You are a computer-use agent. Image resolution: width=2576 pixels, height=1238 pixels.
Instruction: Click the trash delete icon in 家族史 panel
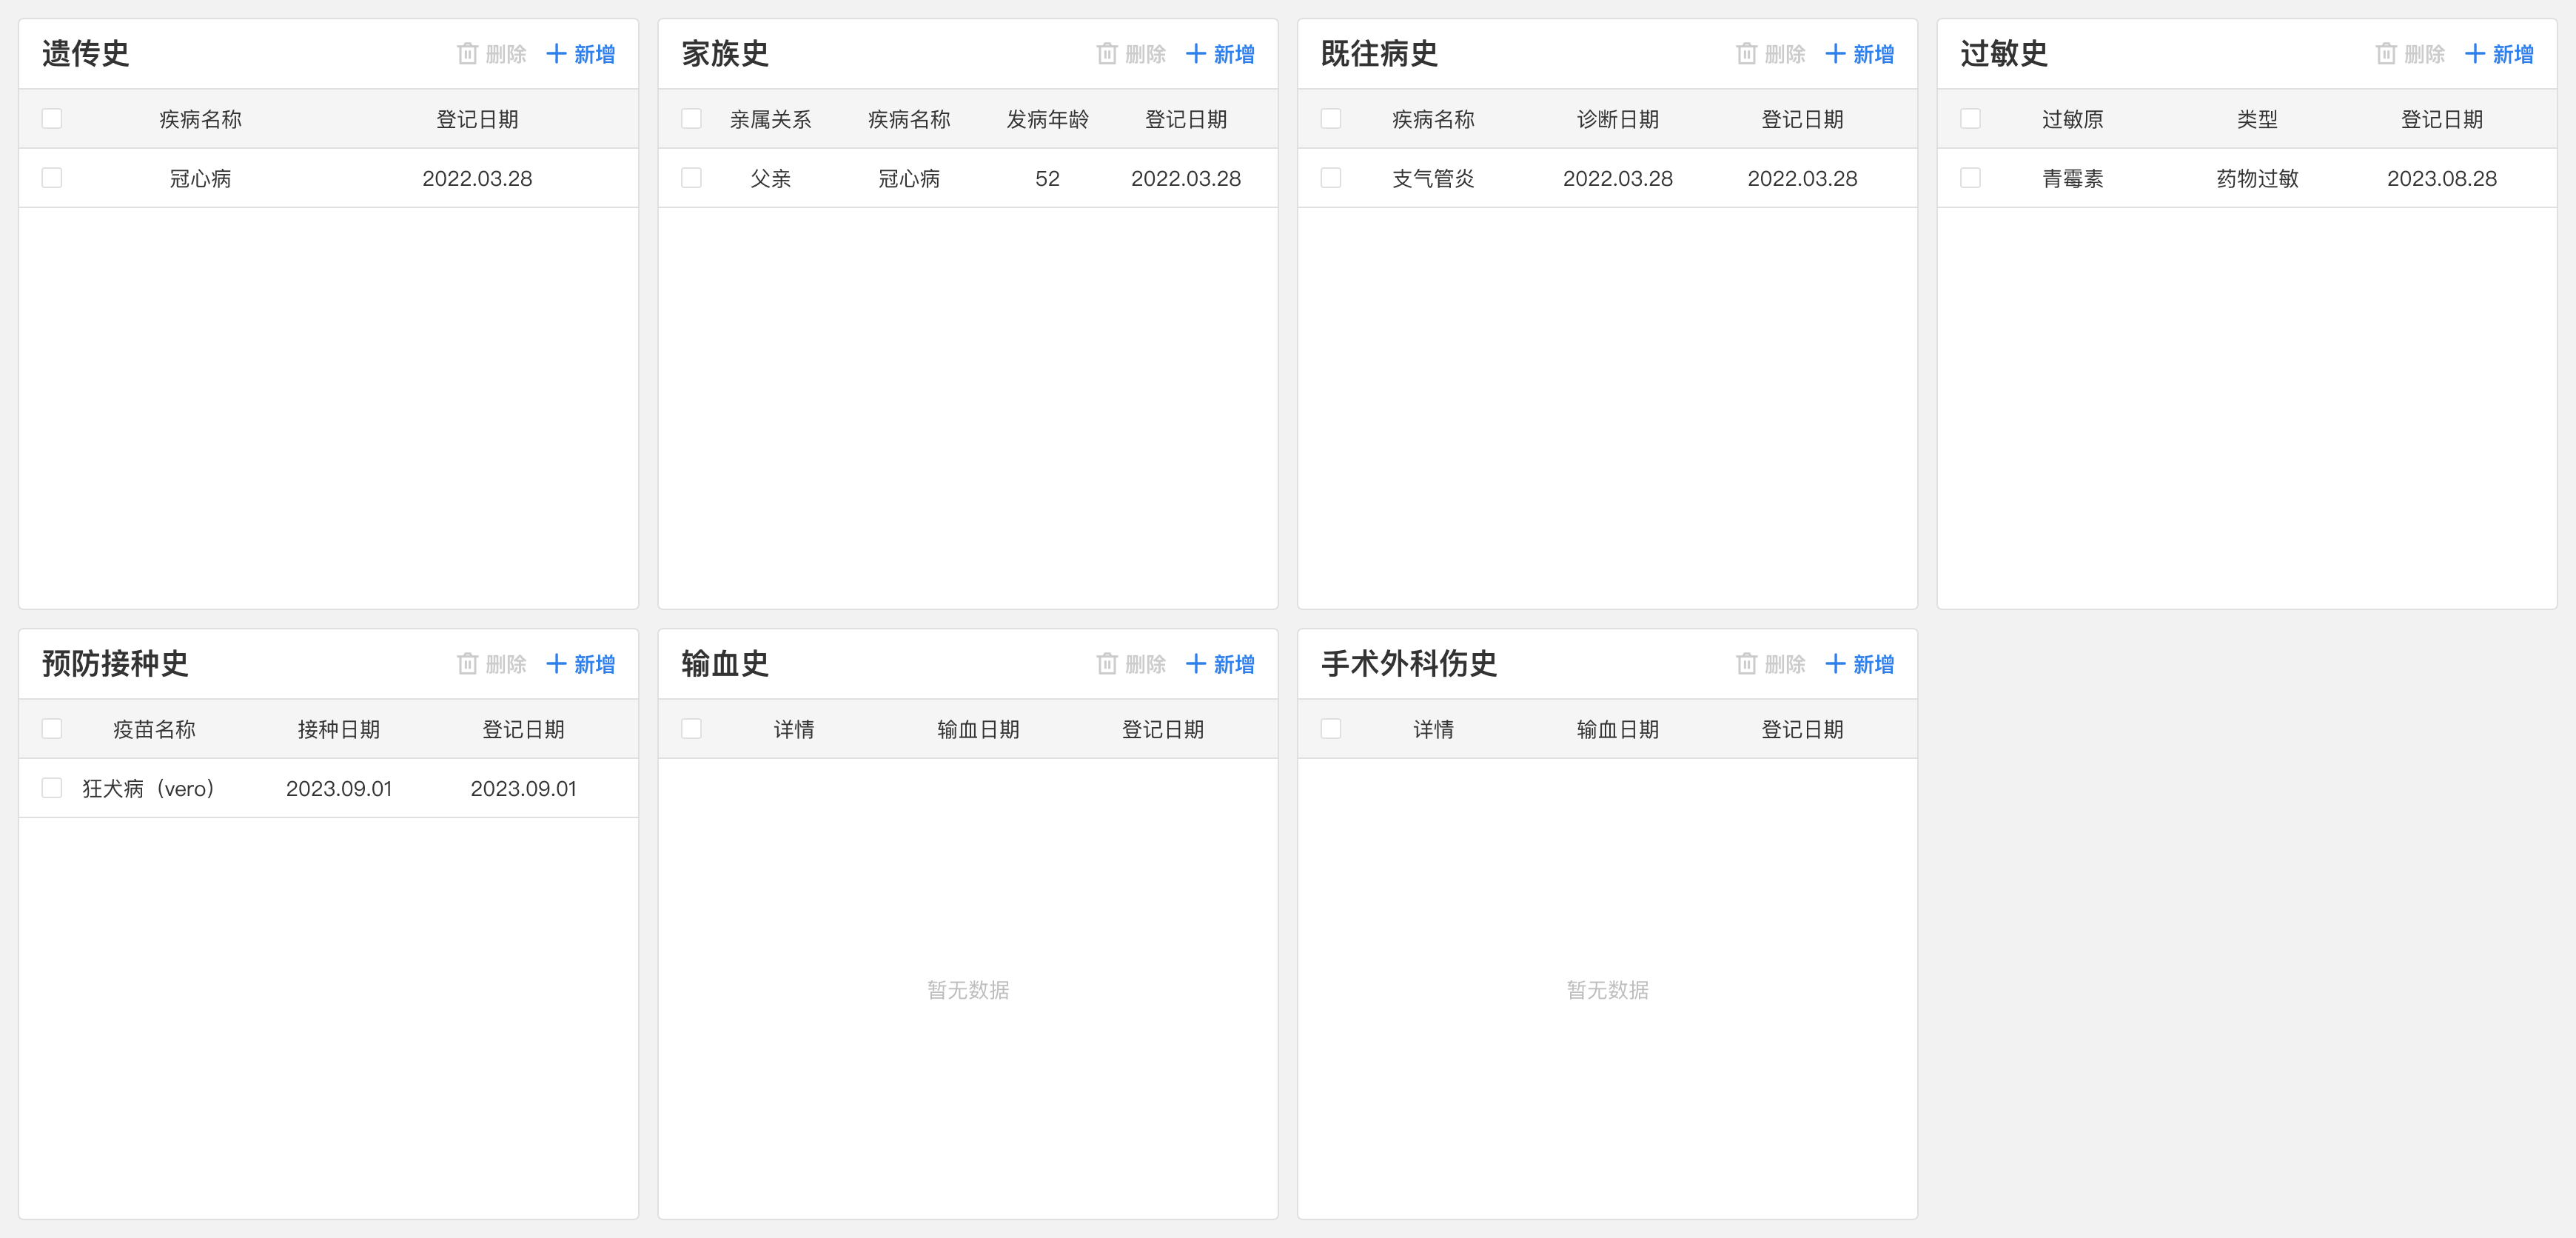[1107, 54]
